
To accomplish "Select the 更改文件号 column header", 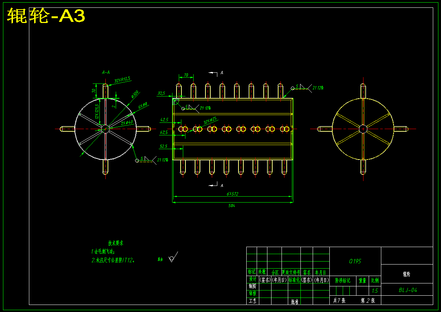I will click(291, 272).
